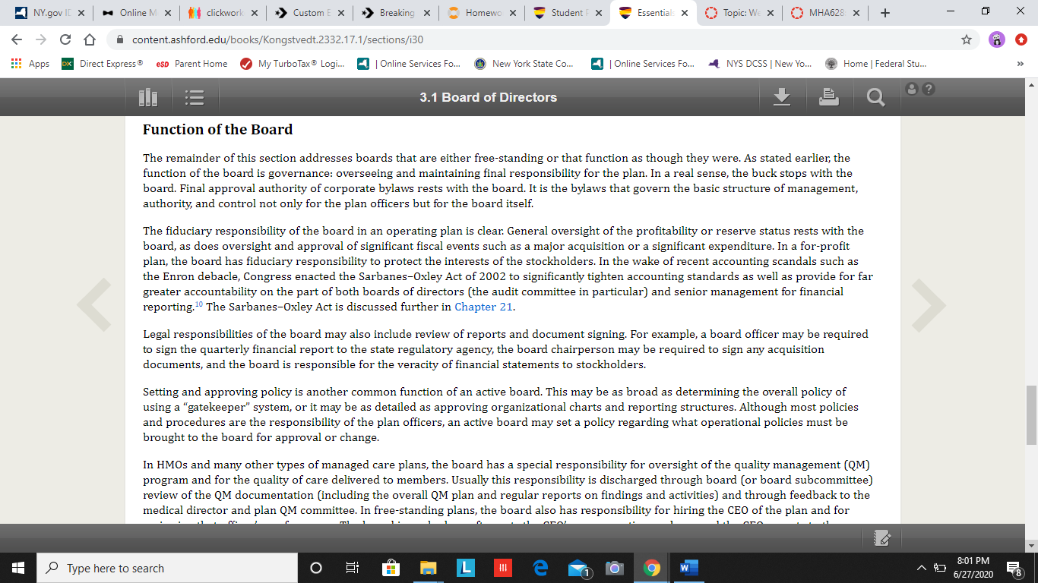Switch to the Custom E tab
1038x583 pixels.
pos(310,13)
